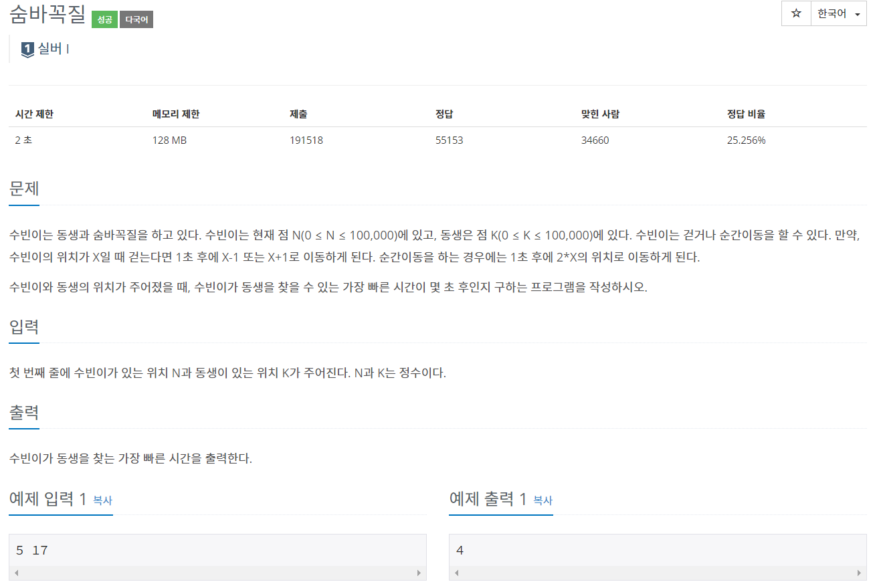Click left arrow of output box scrollbar

[457, 573]
